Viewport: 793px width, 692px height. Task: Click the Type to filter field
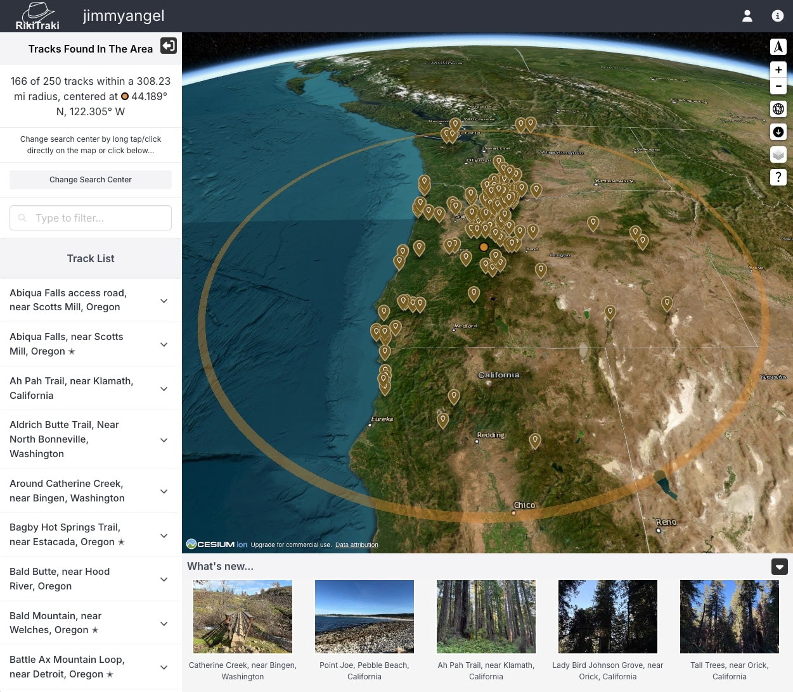(x=91, y=218)
